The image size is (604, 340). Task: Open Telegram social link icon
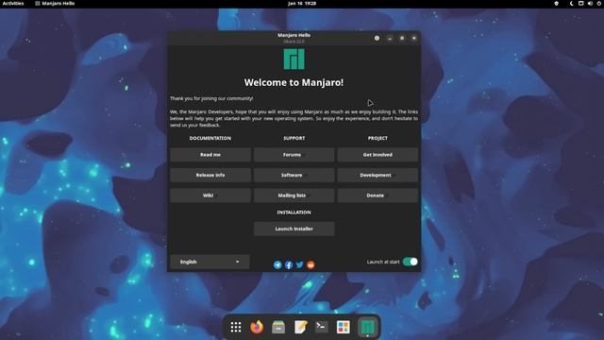coord(277,264)
